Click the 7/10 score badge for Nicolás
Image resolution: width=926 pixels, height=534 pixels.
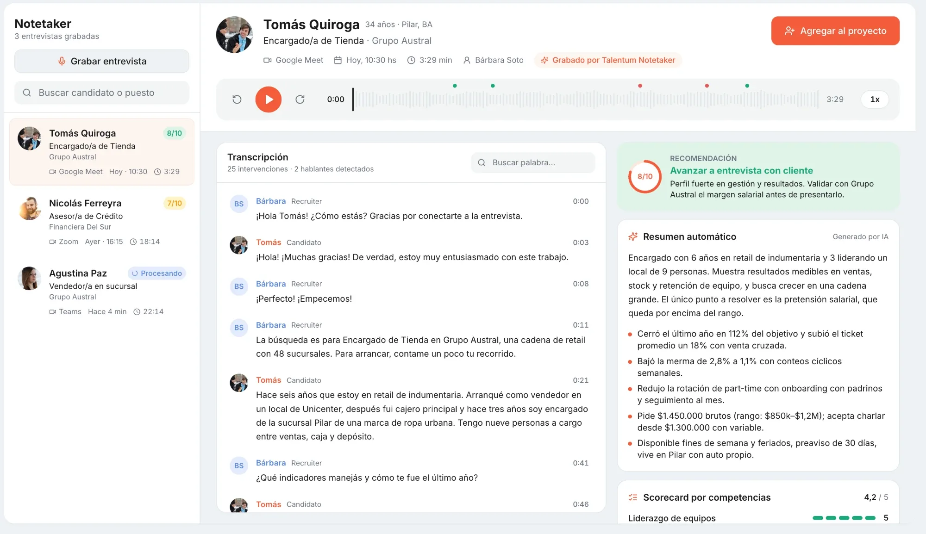175,204
